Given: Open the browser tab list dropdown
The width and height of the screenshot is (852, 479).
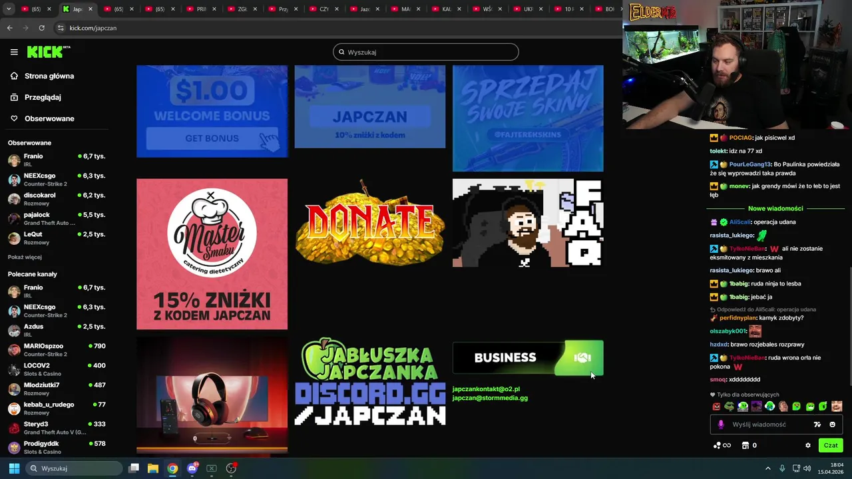Looking at the screenshot, I should (7, 9).
